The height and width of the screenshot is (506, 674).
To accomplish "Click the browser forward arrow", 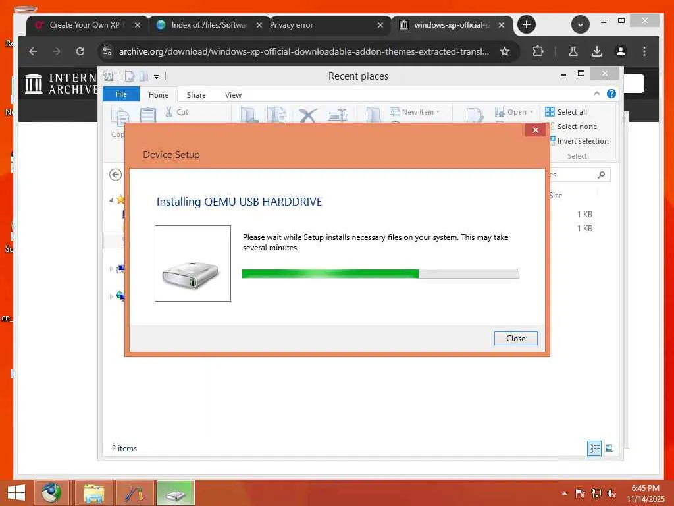I will 57,51.
